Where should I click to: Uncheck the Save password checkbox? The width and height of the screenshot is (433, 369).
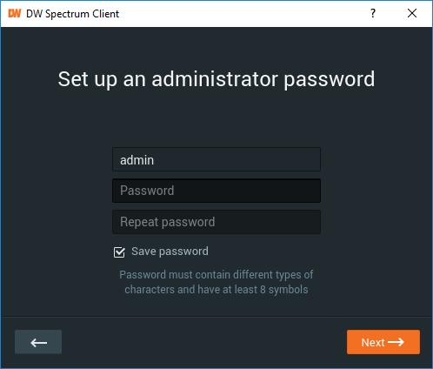(119, 252)
